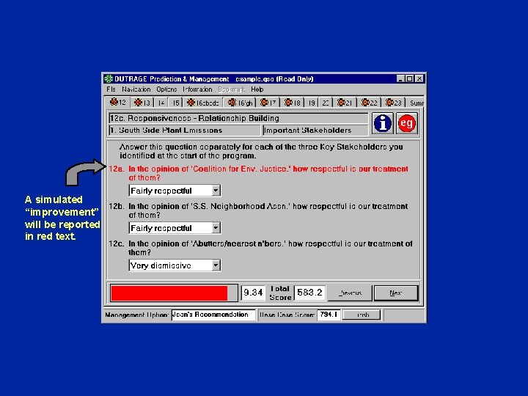Maximize the OUTRAGE window
This screenshot has width=528, height=396.
click(x=409, y=78)
